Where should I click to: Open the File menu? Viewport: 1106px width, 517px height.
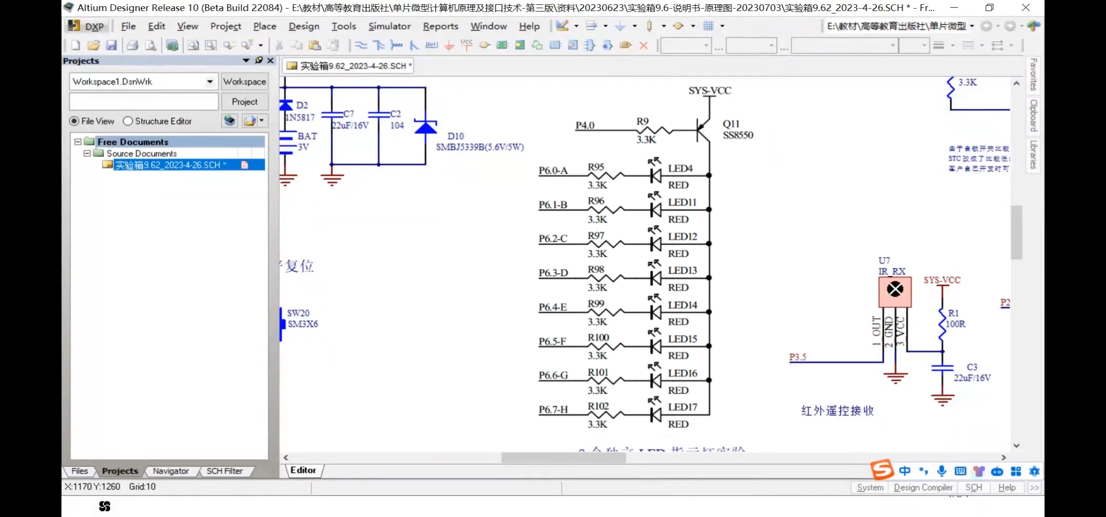pyautogui.click(x=128, y=26)
